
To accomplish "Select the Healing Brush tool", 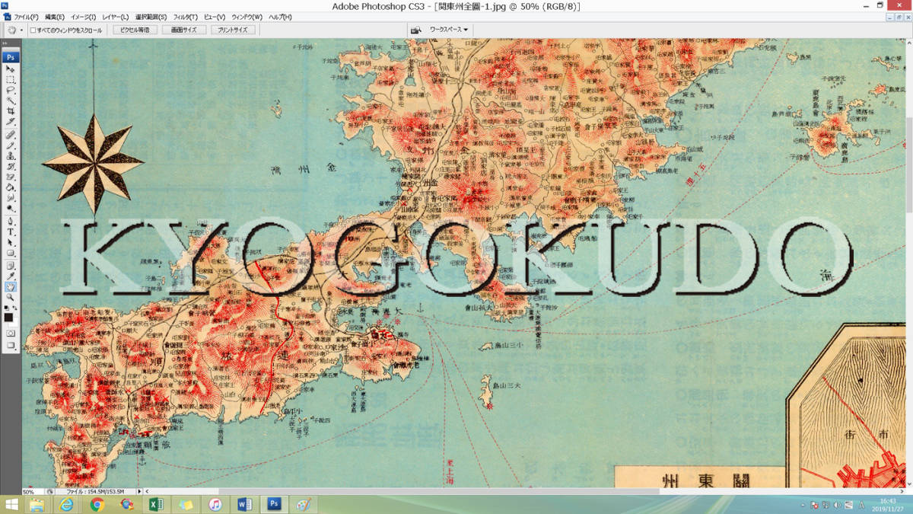I will pos(11,134).
